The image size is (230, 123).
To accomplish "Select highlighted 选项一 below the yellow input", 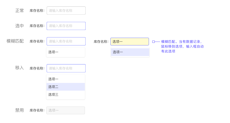I will [130, 52].
